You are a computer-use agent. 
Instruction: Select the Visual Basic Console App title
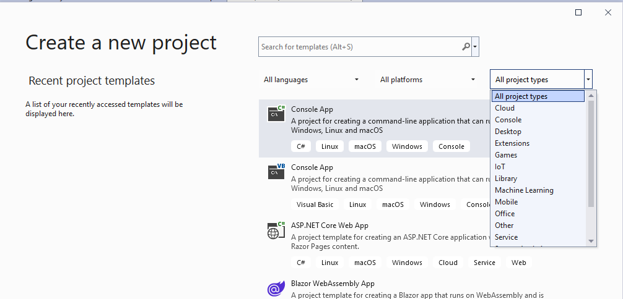[312, 167]
